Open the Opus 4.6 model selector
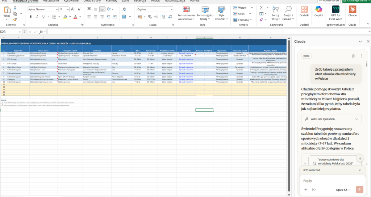The height and width of the screenshot is (197, 371). [343, 189]
